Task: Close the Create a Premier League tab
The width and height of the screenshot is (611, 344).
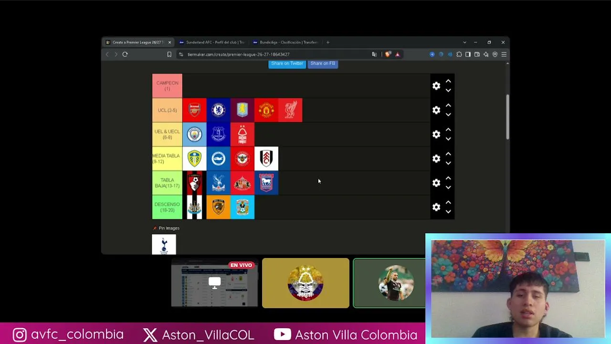Action: pyautogui.click(x=169, y=43)
